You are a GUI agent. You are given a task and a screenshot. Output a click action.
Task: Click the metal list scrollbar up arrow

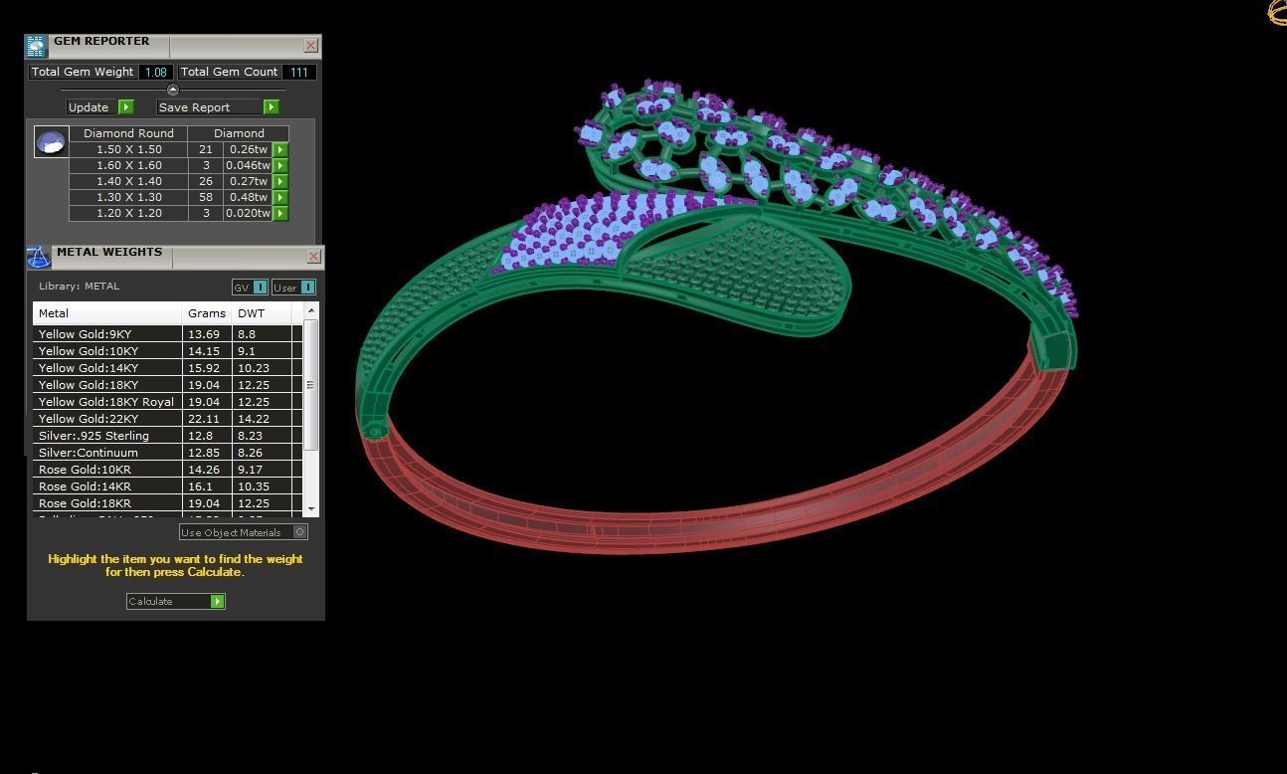[x=311, y=311]
